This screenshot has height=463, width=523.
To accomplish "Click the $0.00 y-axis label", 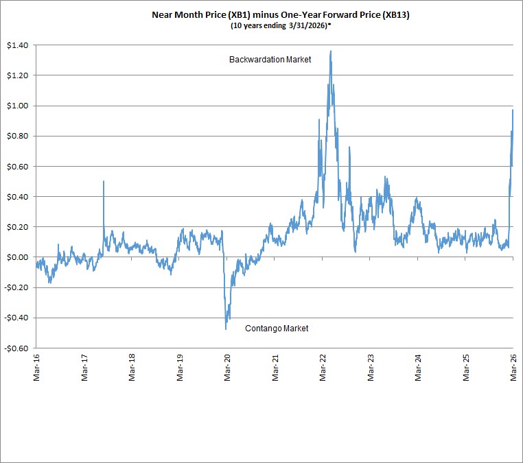I will (x=18, y=257).
